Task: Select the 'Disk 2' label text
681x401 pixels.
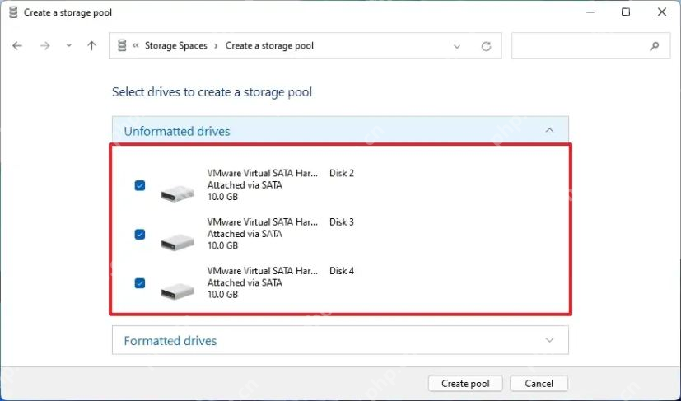Action: tap(342, 173)
